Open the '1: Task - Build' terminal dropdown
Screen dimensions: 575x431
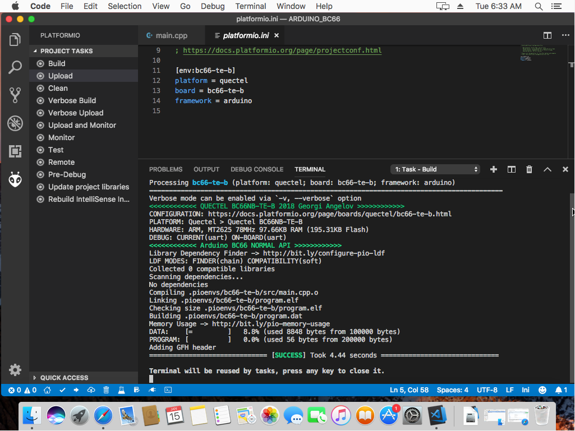click(x=435, y=169)
